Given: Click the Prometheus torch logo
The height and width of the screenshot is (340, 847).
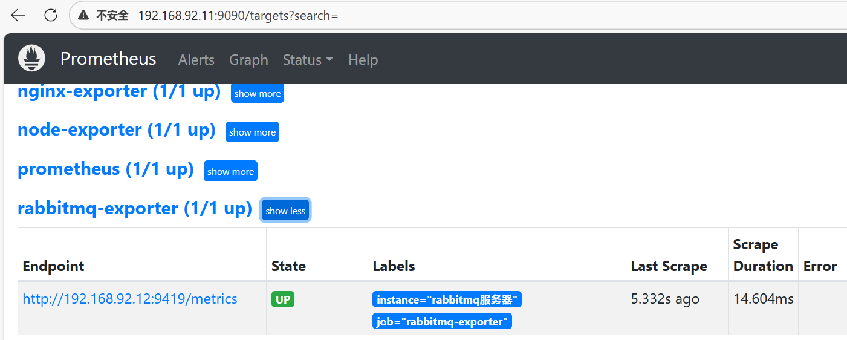Looking at the screenshot, I should tap(31, 59).
